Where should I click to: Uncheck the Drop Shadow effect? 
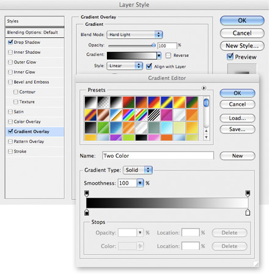(x=10, y=42)
